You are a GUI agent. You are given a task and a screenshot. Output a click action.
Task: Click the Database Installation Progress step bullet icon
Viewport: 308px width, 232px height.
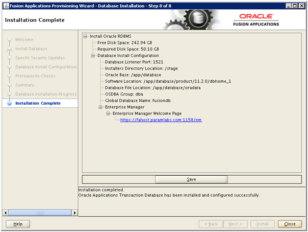(x=9, y=94)
